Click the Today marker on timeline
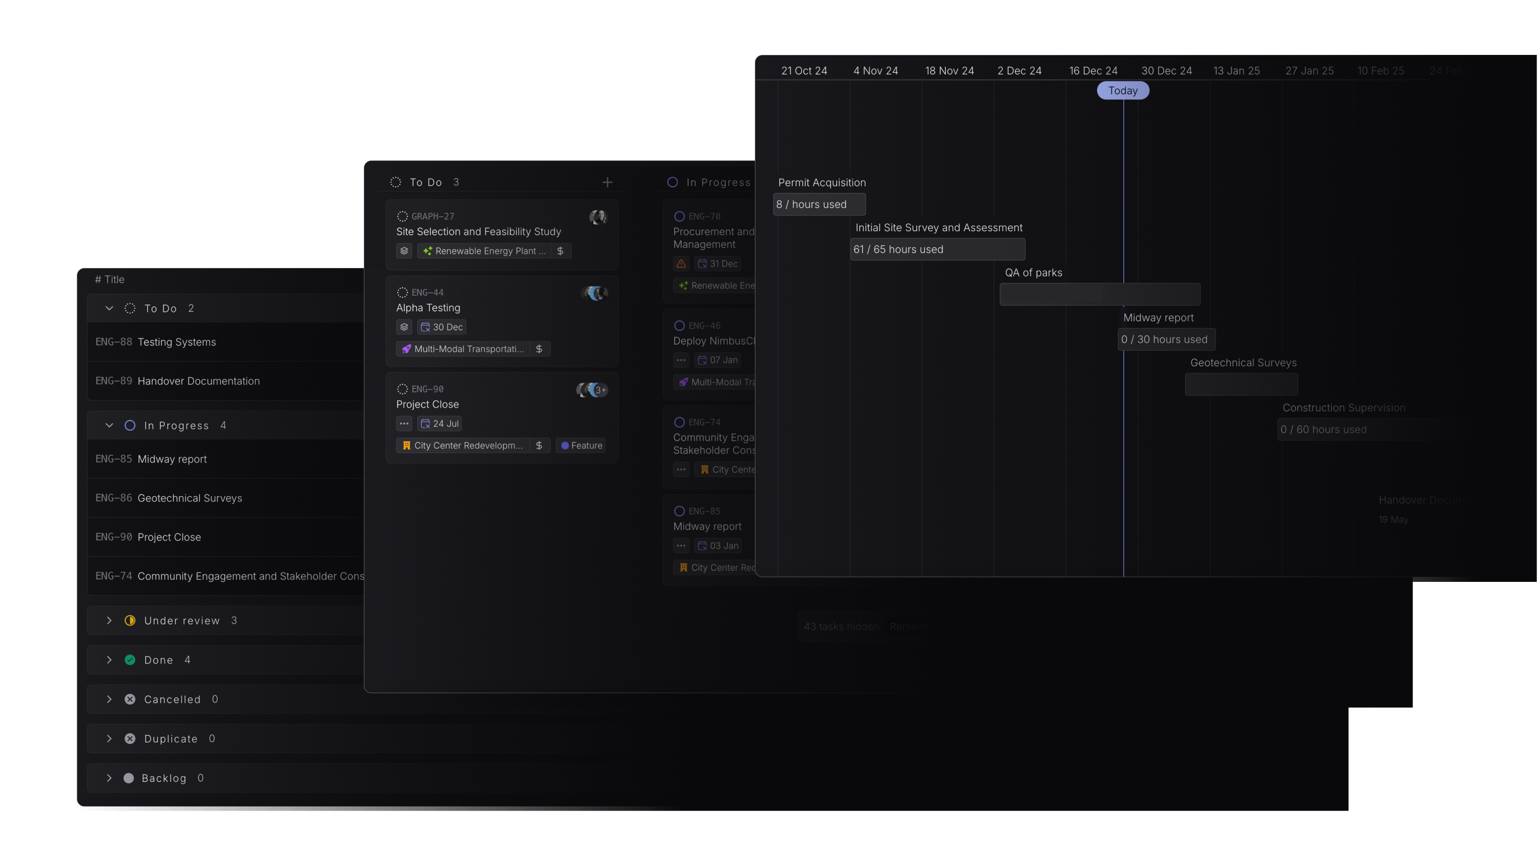Image resolution: width=1537 pixels, height=866 pixels. (1122, 91)
